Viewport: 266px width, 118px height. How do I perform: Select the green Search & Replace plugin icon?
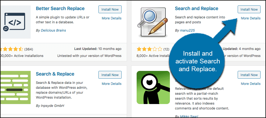pyautogui.click(x=15, y=87)
